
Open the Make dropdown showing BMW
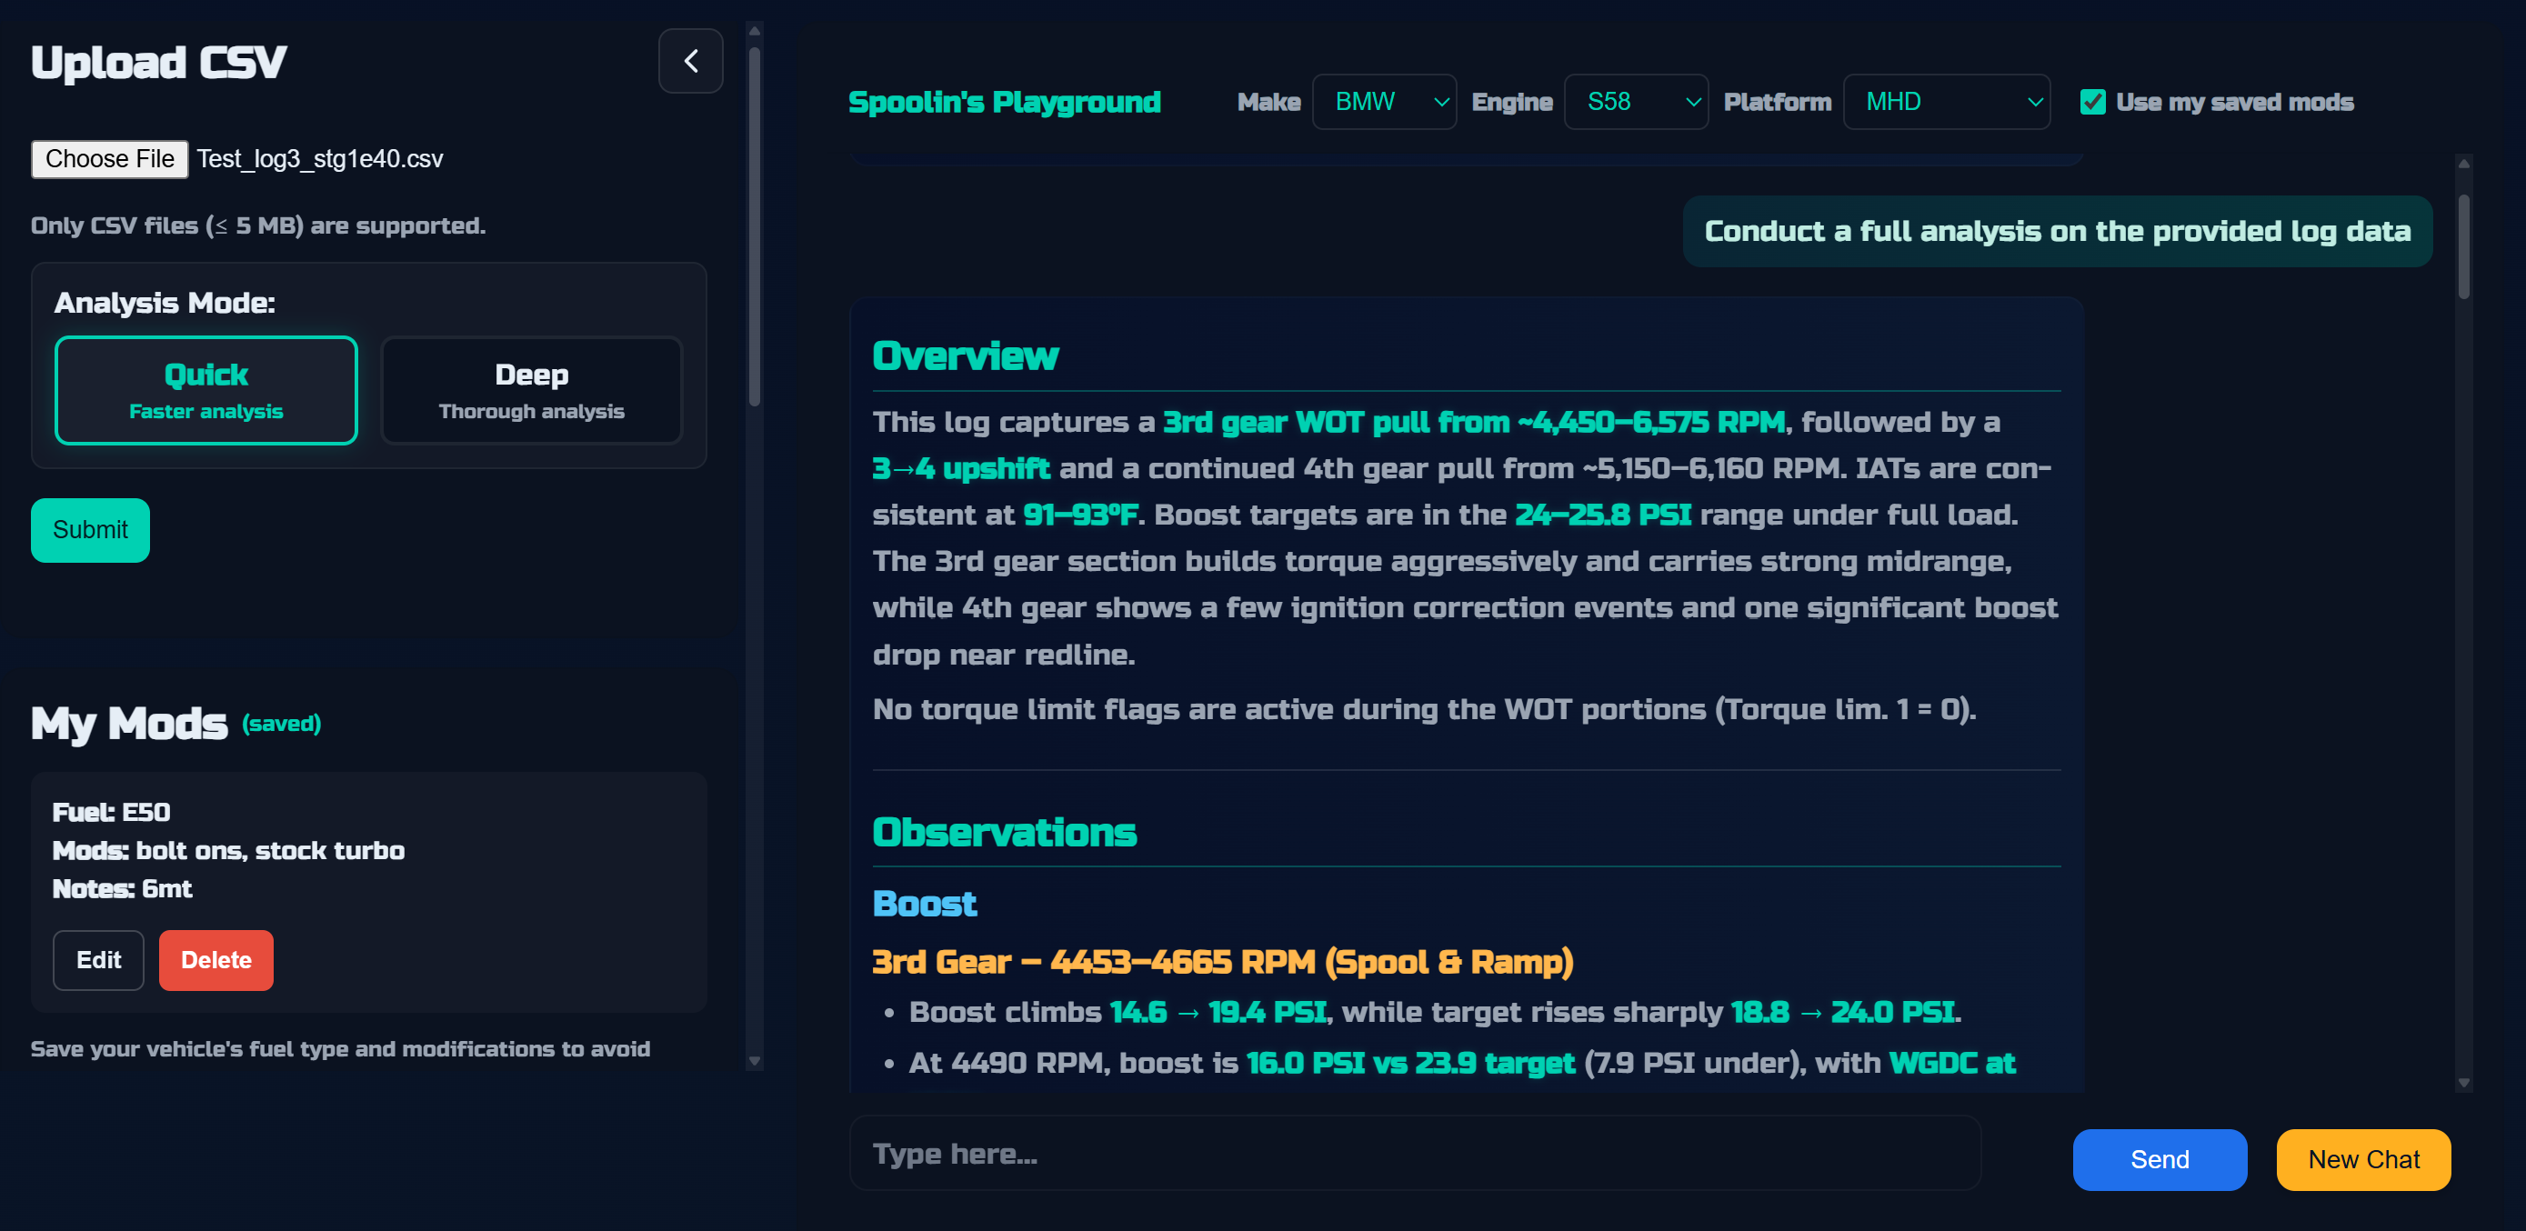click(1384, 102)
